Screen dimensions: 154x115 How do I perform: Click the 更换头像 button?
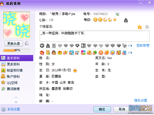tap(14, 44)
